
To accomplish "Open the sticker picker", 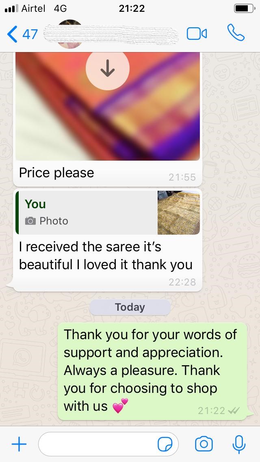I will [x=165, y=445].
